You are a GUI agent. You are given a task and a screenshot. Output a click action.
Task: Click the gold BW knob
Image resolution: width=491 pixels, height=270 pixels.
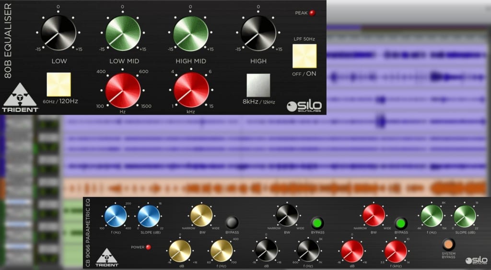coord(201,216)
